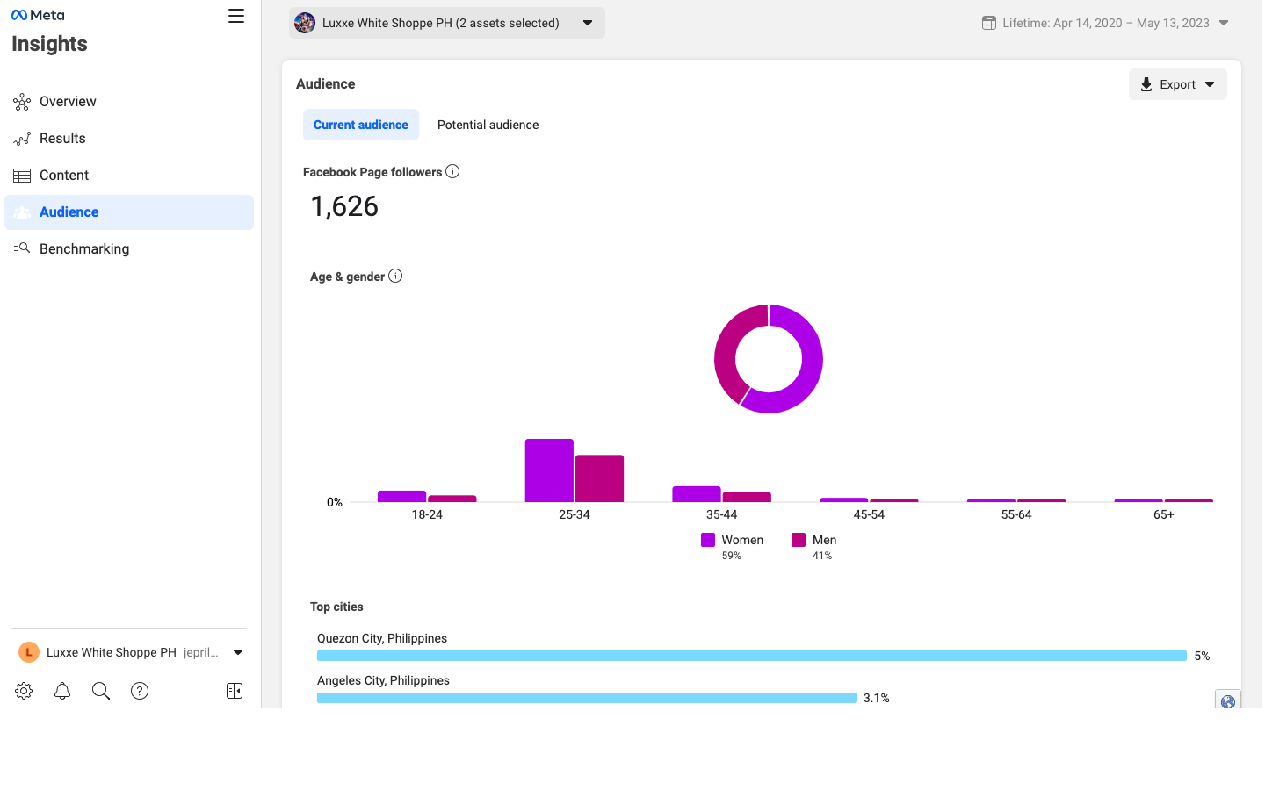Open Content section
This screenshot has height=790, width=1265.
[x=129, y=176]
